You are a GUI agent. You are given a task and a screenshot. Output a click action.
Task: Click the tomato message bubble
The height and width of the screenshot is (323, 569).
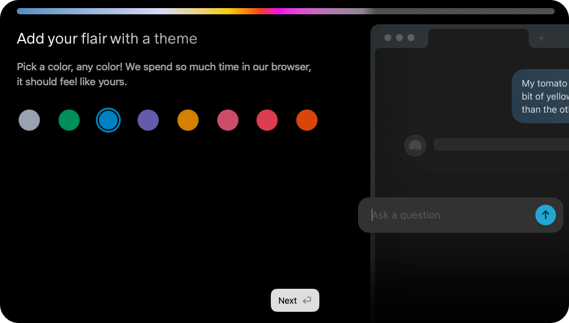coord(541,96)
